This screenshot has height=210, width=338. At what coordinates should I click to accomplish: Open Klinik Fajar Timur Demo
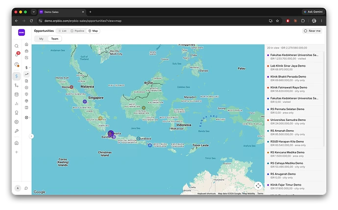click(x=294, y=187)
